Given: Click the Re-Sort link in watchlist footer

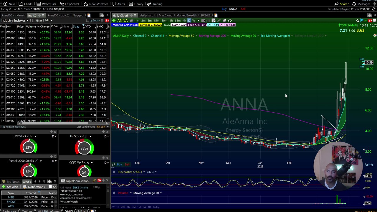Looking at the screenshot, I should 101,127.
